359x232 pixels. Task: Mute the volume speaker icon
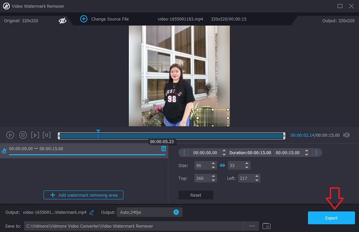point(346,135)
